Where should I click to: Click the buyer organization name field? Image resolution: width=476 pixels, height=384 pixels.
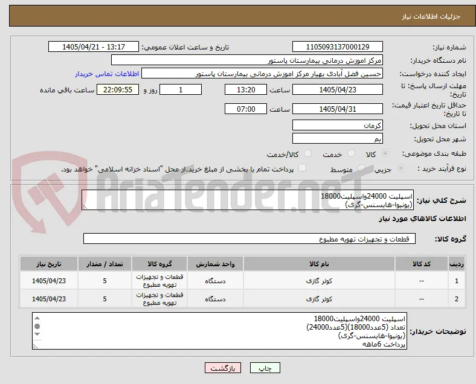(247, 60)
